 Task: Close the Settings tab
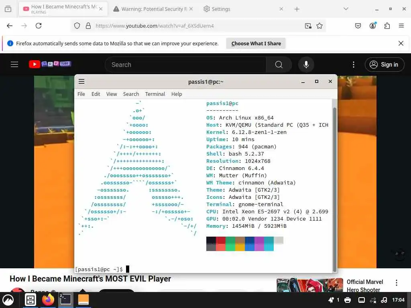pos(281,9)
